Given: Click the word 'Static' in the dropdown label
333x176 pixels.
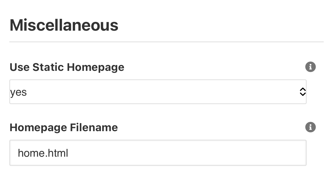Looking at the screenshot, I should tap(48, 67).
